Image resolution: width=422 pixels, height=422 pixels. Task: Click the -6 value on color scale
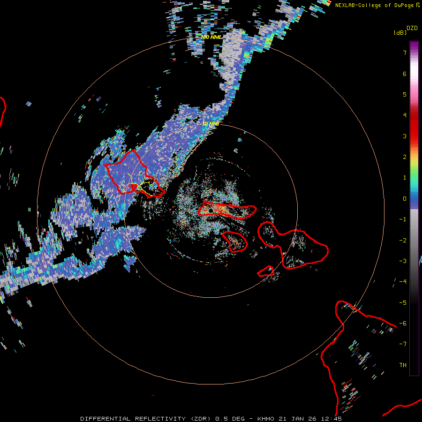point(403,324)
